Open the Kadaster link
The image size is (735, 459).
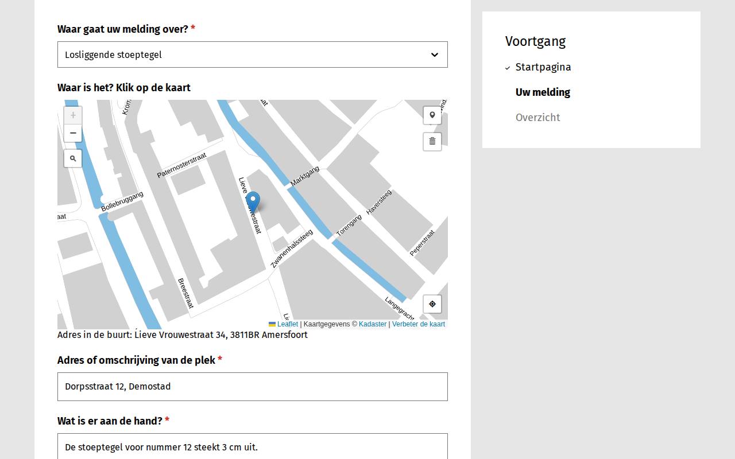click(373, 324)
